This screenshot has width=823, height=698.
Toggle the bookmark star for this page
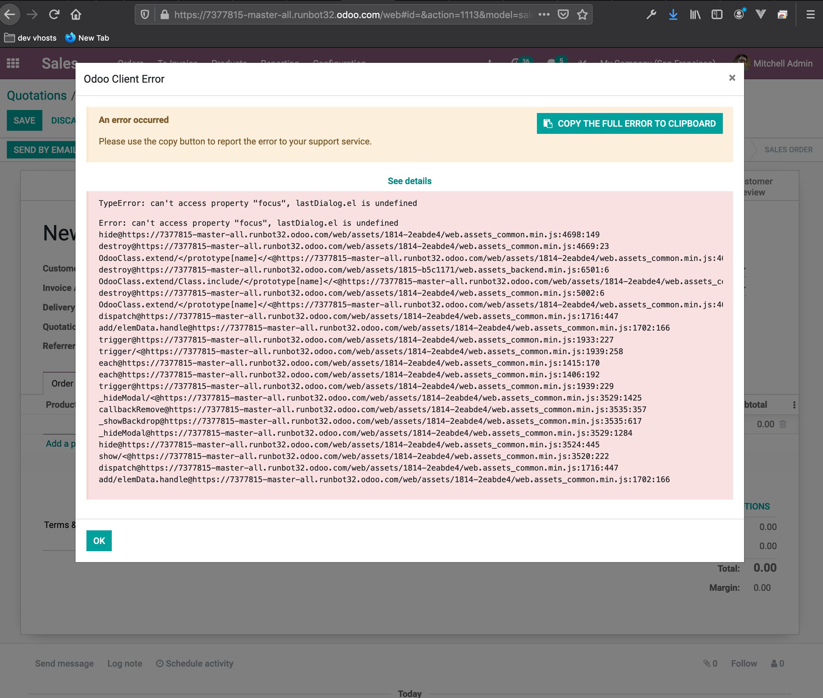(582, 15)
